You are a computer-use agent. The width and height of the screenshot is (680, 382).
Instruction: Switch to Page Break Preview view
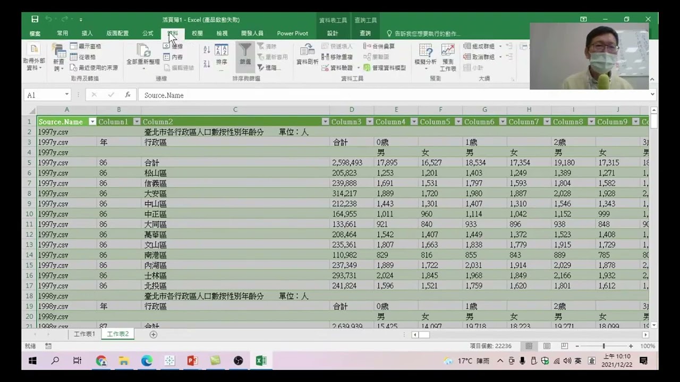(x=564, y=346)
